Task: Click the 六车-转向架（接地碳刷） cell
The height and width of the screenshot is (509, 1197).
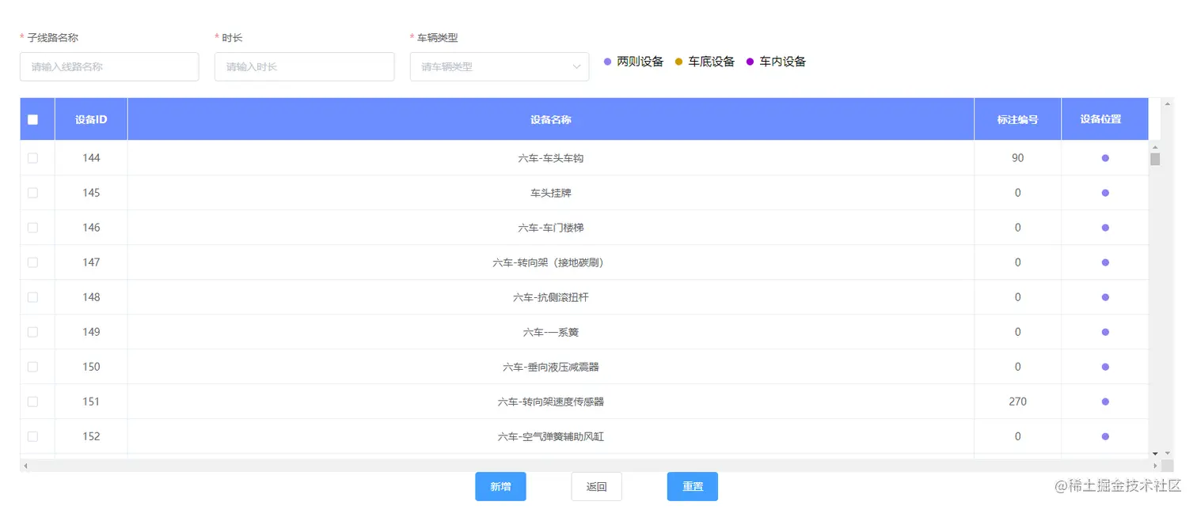Action: tap(551, 262)
